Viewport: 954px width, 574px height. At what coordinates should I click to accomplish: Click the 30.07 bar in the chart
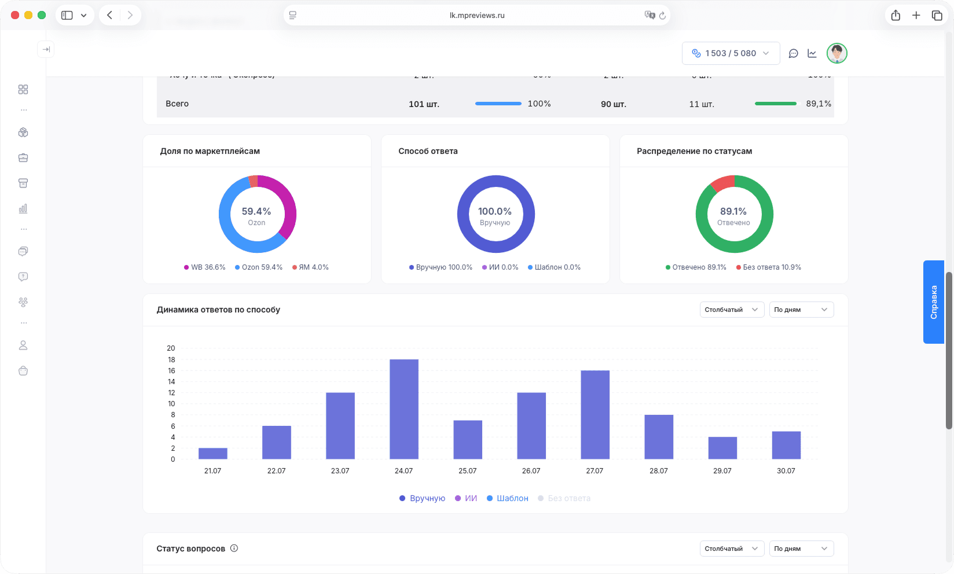(x=786, y=446)
